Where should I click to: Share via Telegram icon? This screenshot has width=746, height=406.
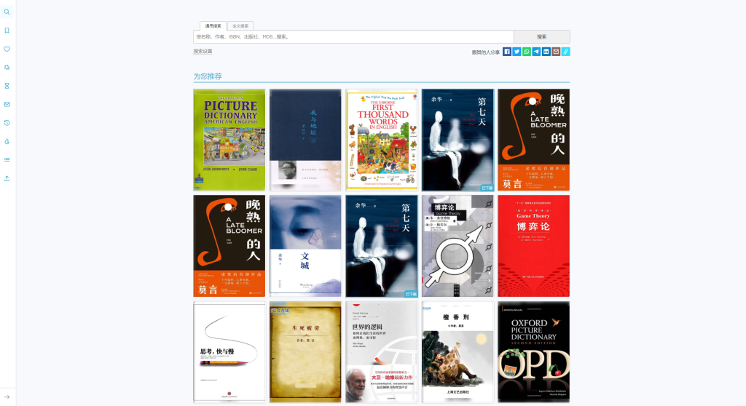(x=536, y=52)
